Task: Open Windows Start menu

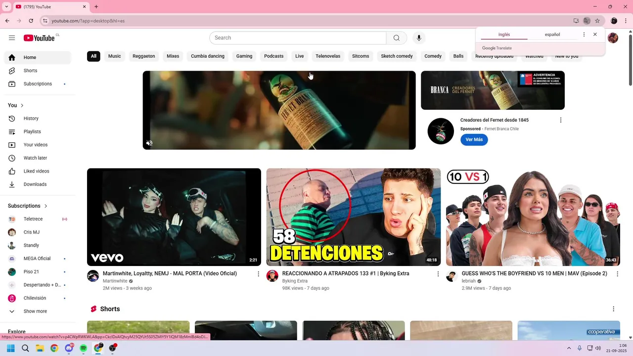Action: [10, 348]
